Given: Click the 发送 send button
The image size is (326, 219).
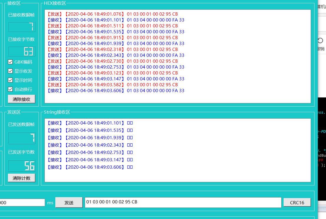Looking at the screenshot, I should pos(69,202).
